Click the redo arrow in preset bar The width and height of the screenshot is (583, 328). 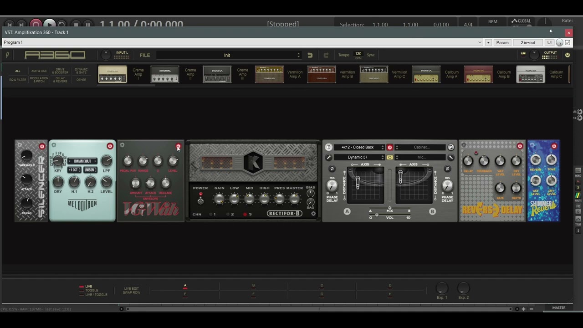pyautogui.click(x=326, y=55)
